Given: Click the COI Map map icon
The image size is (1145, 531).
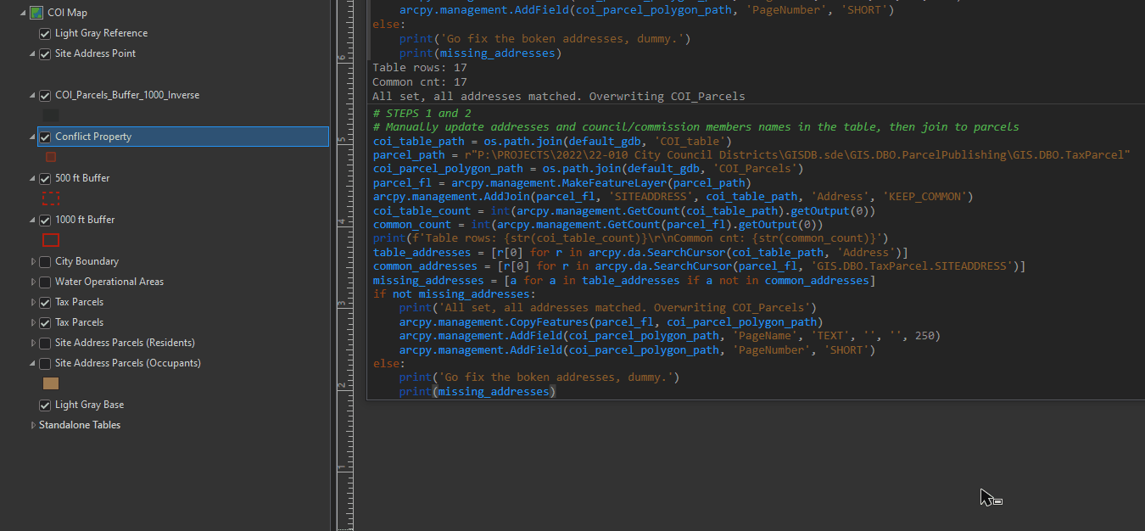Looking at the screenshot, I should [36, 13].
